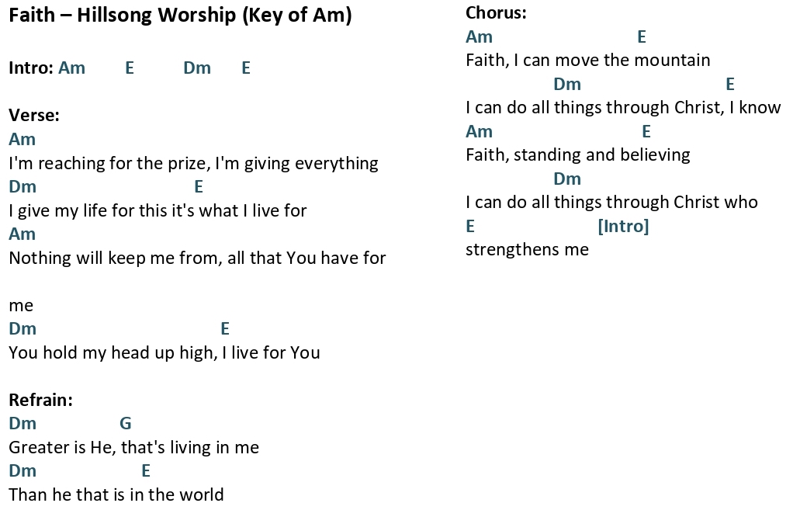Click the [Intro] marker in the chorus

623,226
